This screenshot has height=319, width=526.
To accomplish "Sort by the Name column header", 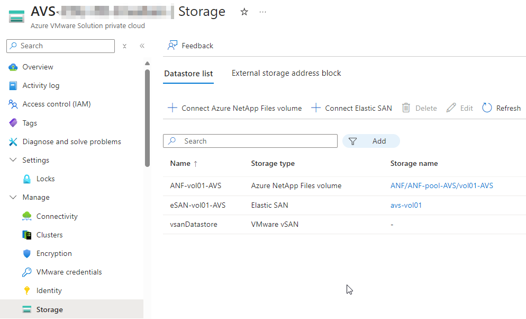I will pos(180,163).
